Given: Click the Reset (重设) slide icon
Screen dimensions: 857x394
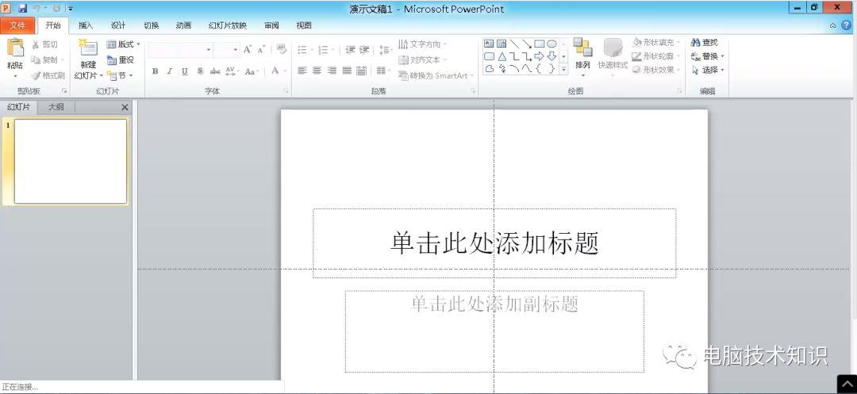Looking at the screenshot, I should 112,60.
